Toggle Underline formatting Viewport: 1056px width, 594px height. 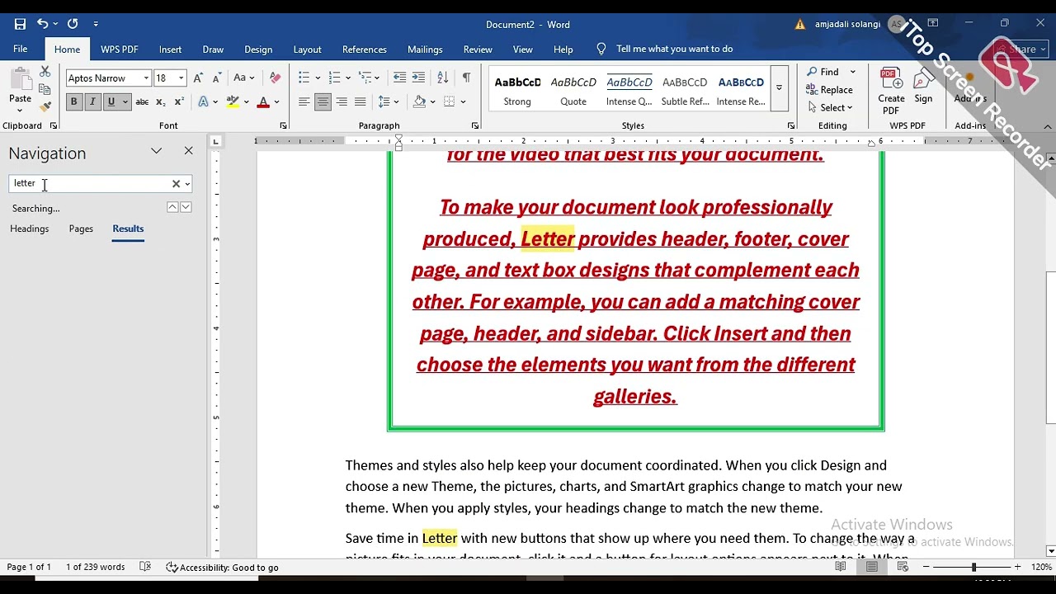(x=111, y=102)
